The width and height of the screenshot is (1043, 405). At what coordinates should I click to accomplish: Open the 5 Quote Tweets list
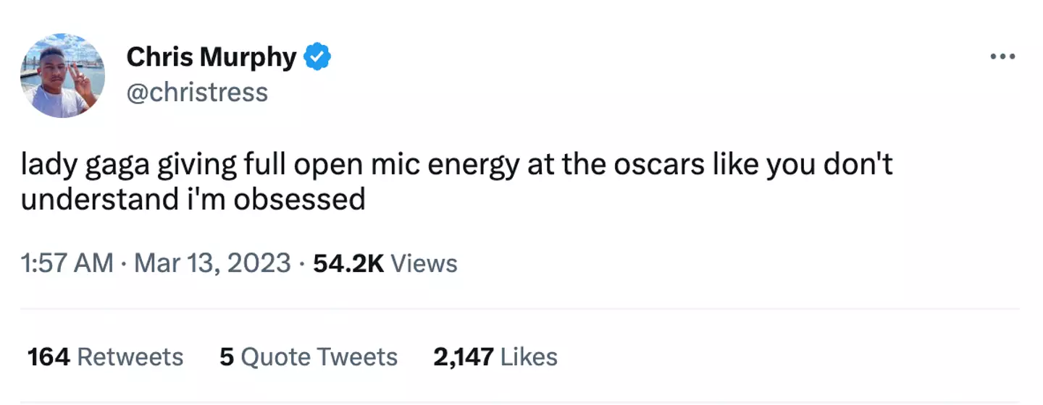tap(309, 357)
